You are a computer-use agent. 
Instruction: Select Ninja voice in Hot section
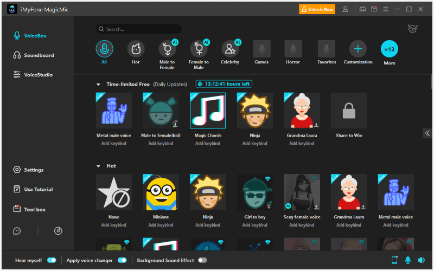point(208,192)
